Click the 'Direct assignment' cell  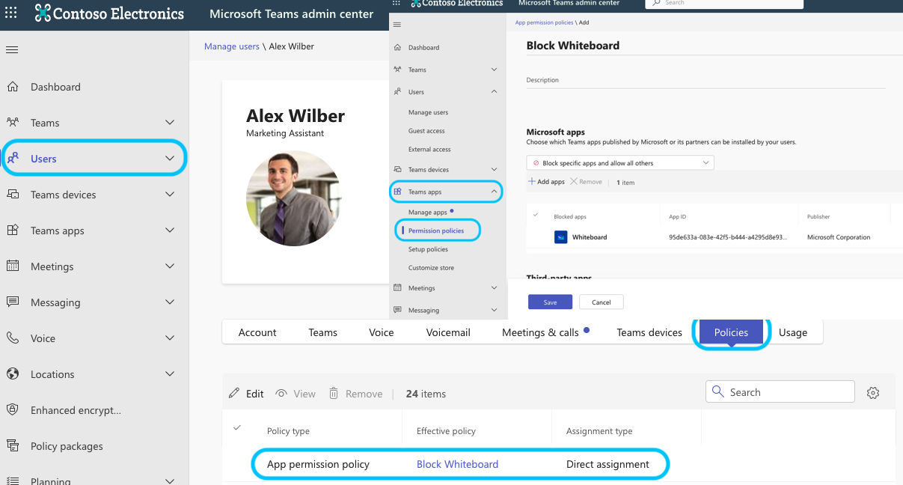point(607,464)
